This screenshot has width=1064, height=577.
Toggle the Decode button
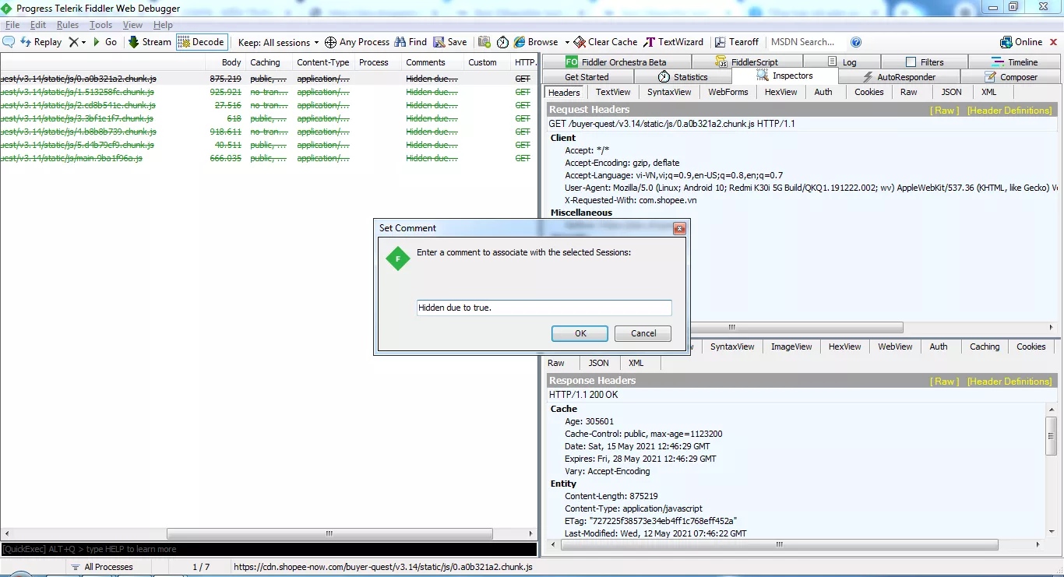[201, 42]
